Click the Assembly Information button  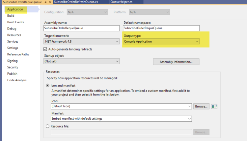click(176, 62)
